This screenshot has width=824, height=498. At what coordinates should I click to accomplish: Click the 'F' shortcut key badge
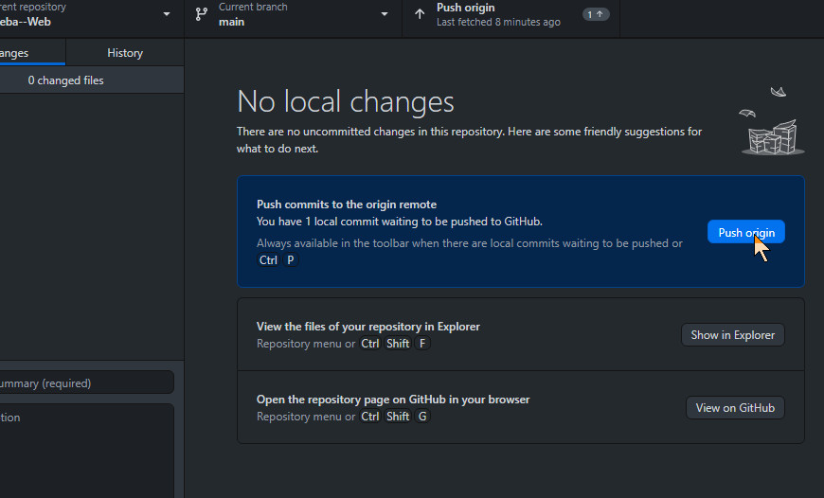(422, 344)
